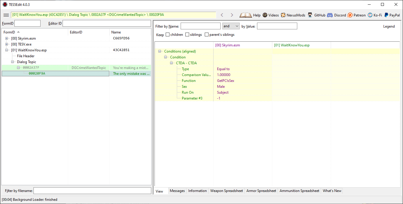Enable the Keep children checkbox

coord(167,35)
